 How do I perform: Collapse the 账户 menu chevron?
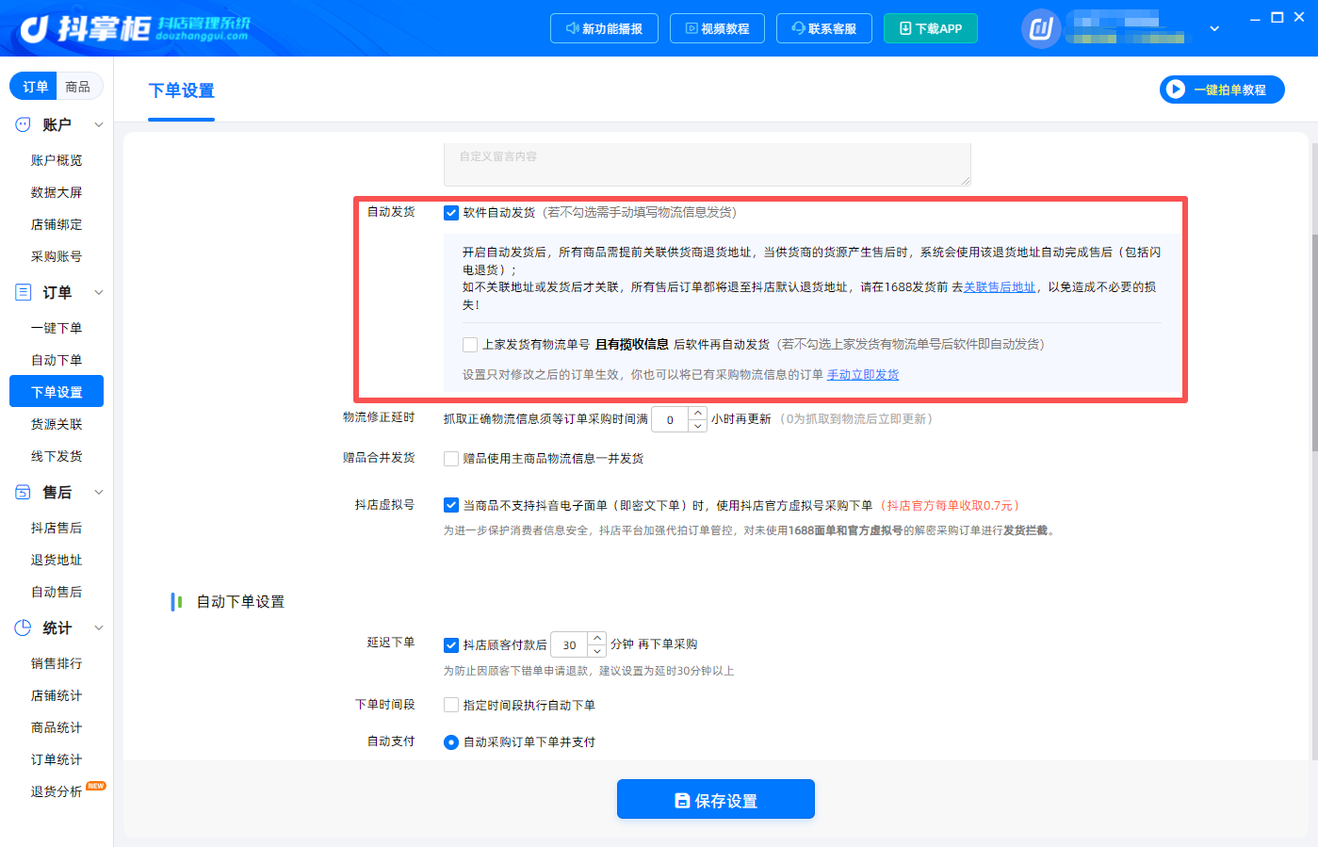99,124
